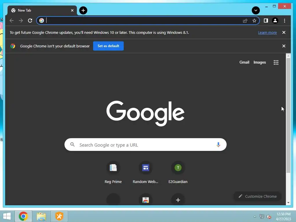Click the Google logo
Screen dimensions: 296x222
point(145,113)
